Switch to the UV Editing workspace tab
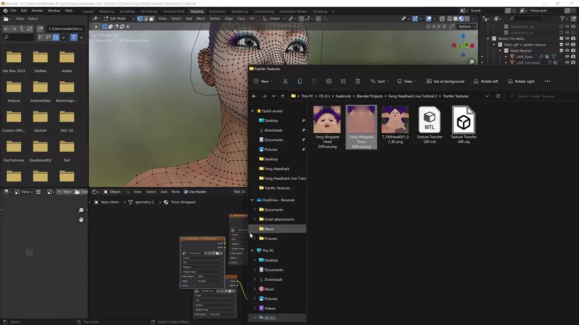Image resolution: width=579 pixels, height=325 pixels. (x=148, y=11)
